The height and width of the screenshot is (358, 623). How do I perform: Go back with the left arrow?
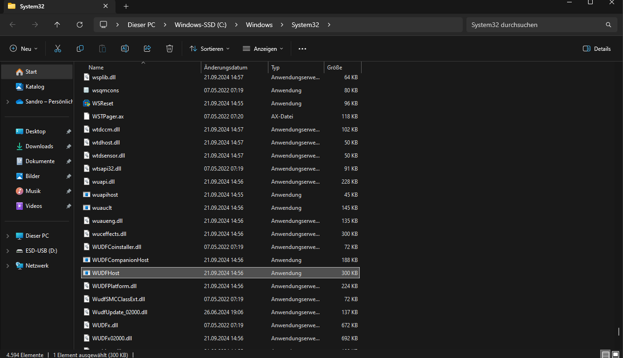point(13,25)
